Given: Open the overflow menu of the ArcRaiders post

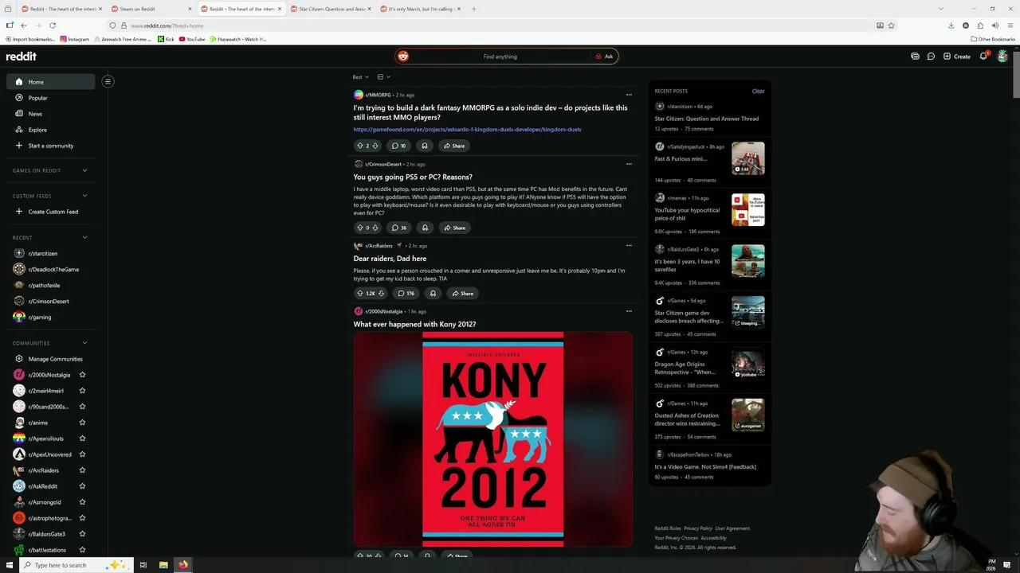Looking at the screenshot, I should (x=629, y=245).
